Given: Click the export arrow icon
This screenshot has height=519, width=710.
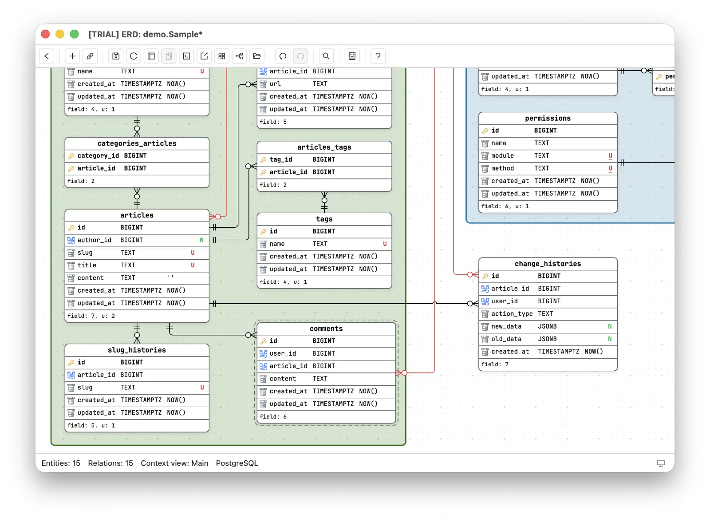Looking at the screenshot, I should [x=204, y=56].
